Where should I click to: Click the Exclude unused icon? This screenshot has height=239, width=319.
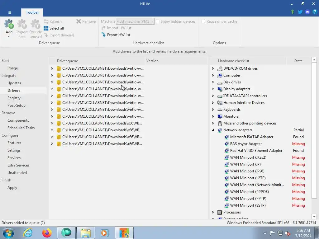click(36, 24)
